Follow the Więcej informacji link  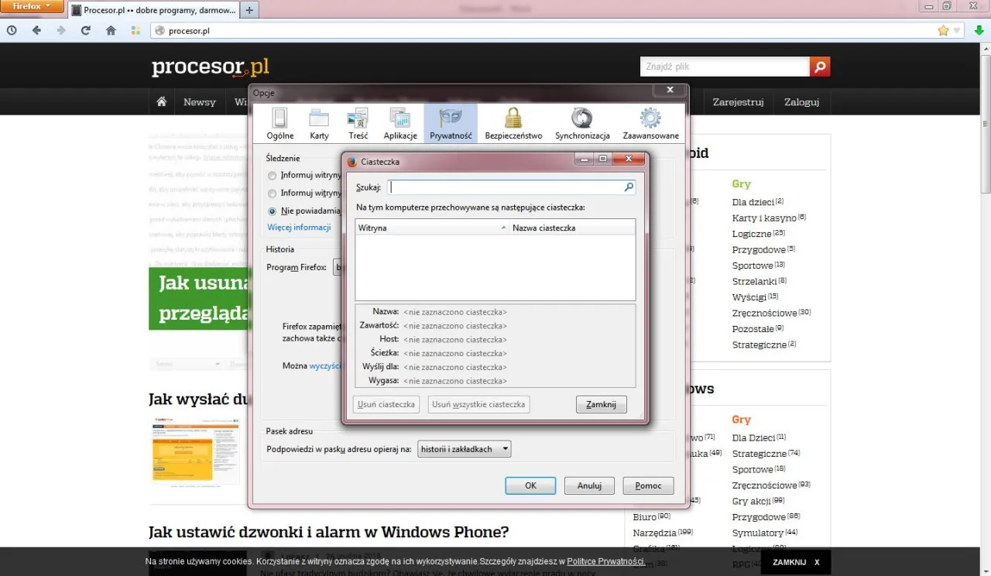(x=300, y=227)
